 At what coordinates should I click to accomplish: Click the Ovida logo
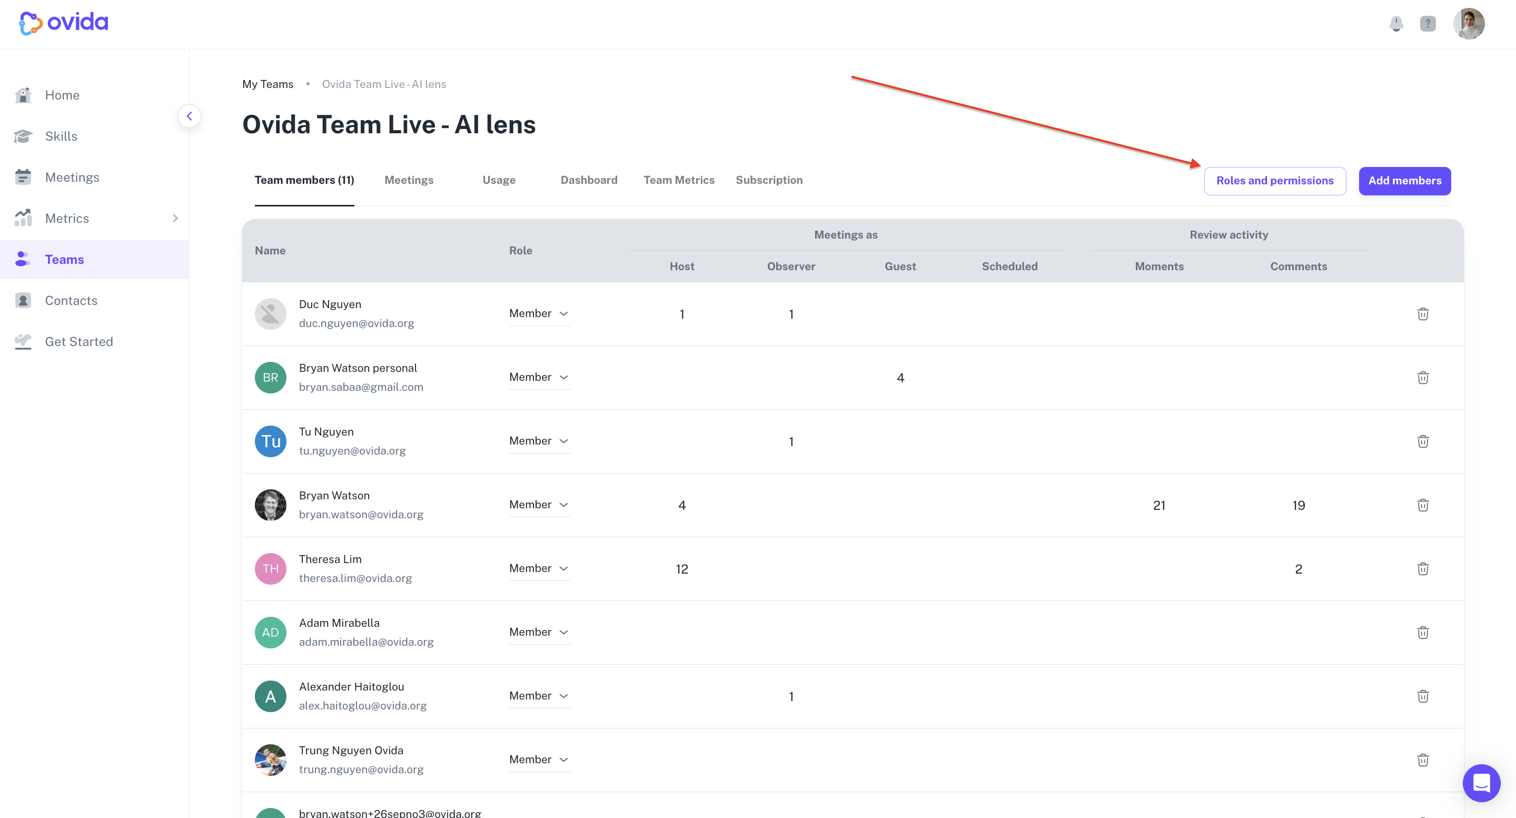64,23
